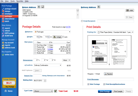This screenshot has height=96, width=138.
Task: Click Delivery Address font icon
Action: [x=99, y=7]
